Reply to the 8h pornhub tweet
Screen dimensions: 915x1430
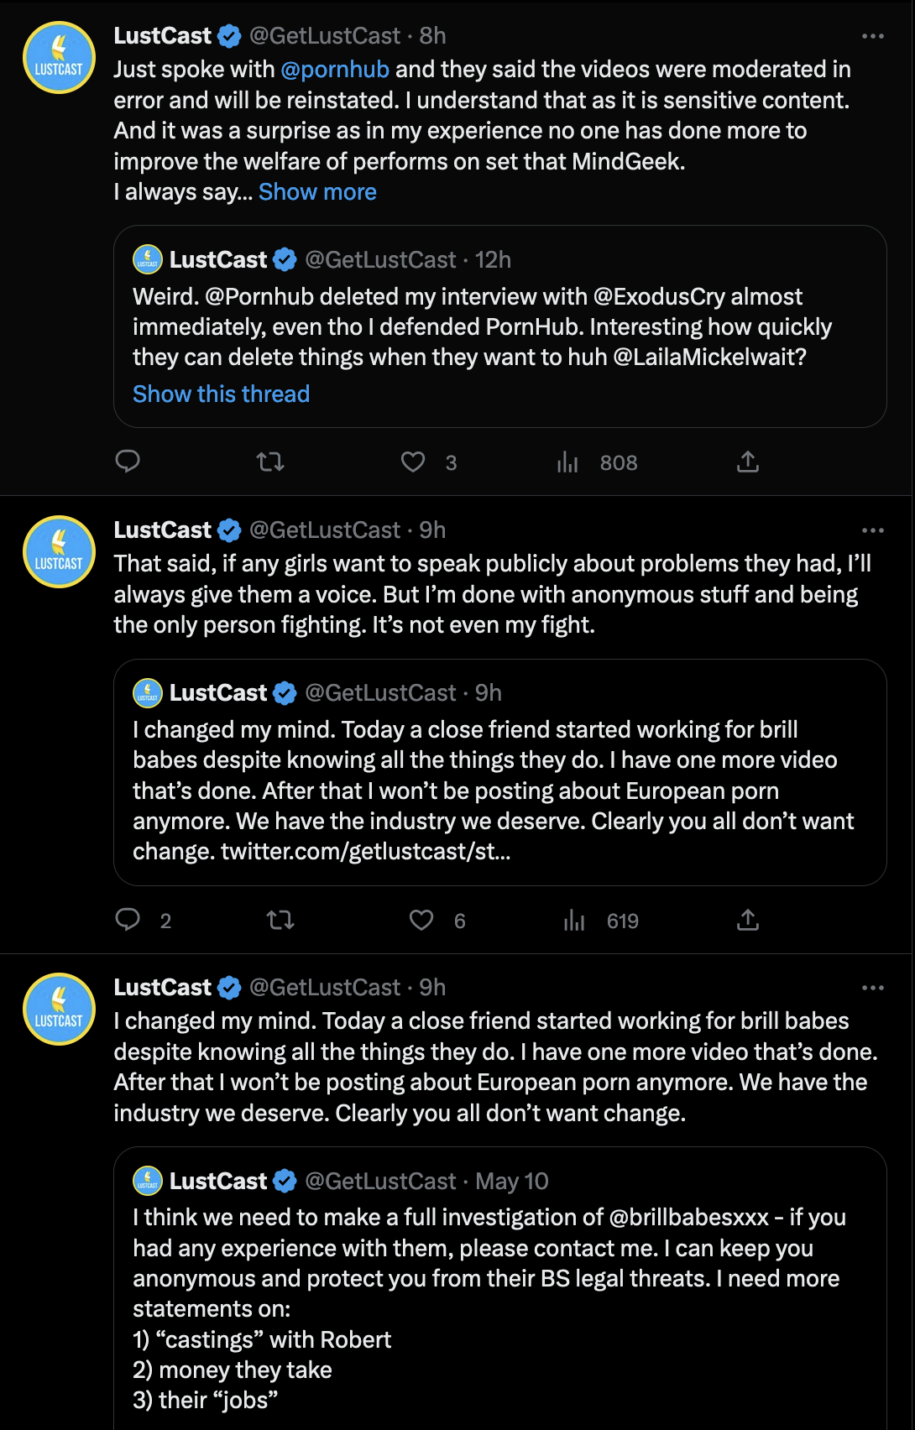coord(128,462)
